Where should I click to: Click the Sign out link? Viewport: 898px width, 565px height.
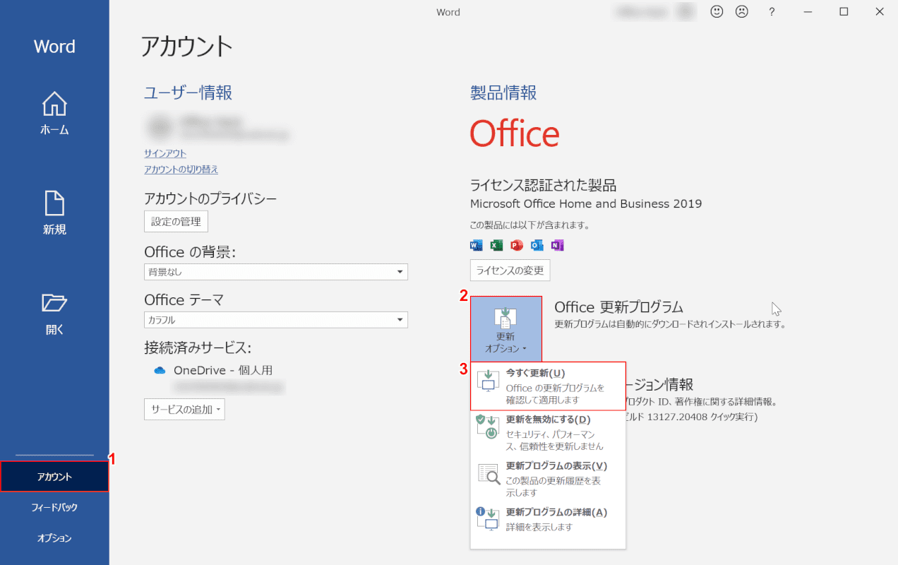165,153
